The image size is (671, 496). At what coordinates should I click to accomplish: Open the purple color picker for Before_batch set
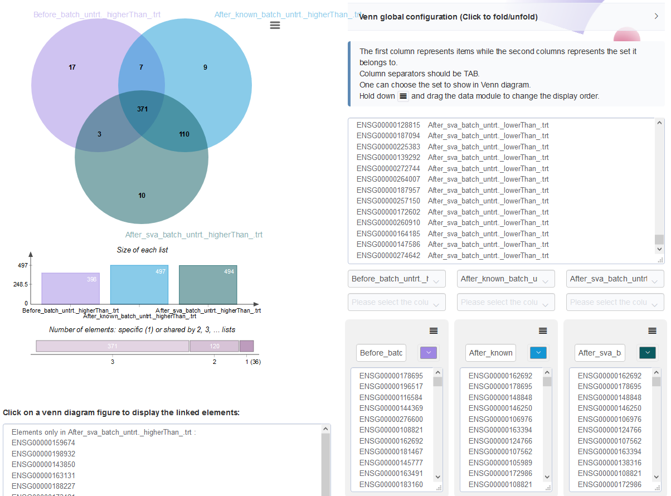429,353
